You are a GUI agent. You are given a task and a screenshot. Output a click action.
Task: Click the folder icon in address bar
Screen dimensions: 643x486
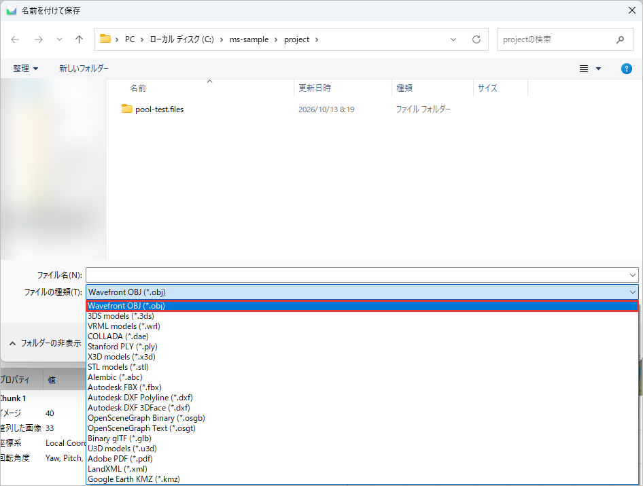[x=105, y=39]
